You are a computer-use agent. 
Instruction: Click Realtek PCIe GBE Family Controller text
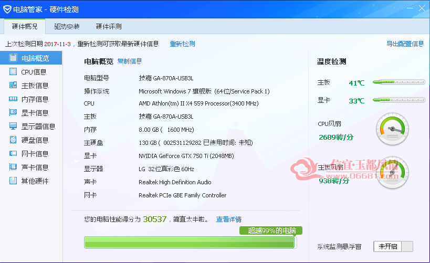click(182, 195)
